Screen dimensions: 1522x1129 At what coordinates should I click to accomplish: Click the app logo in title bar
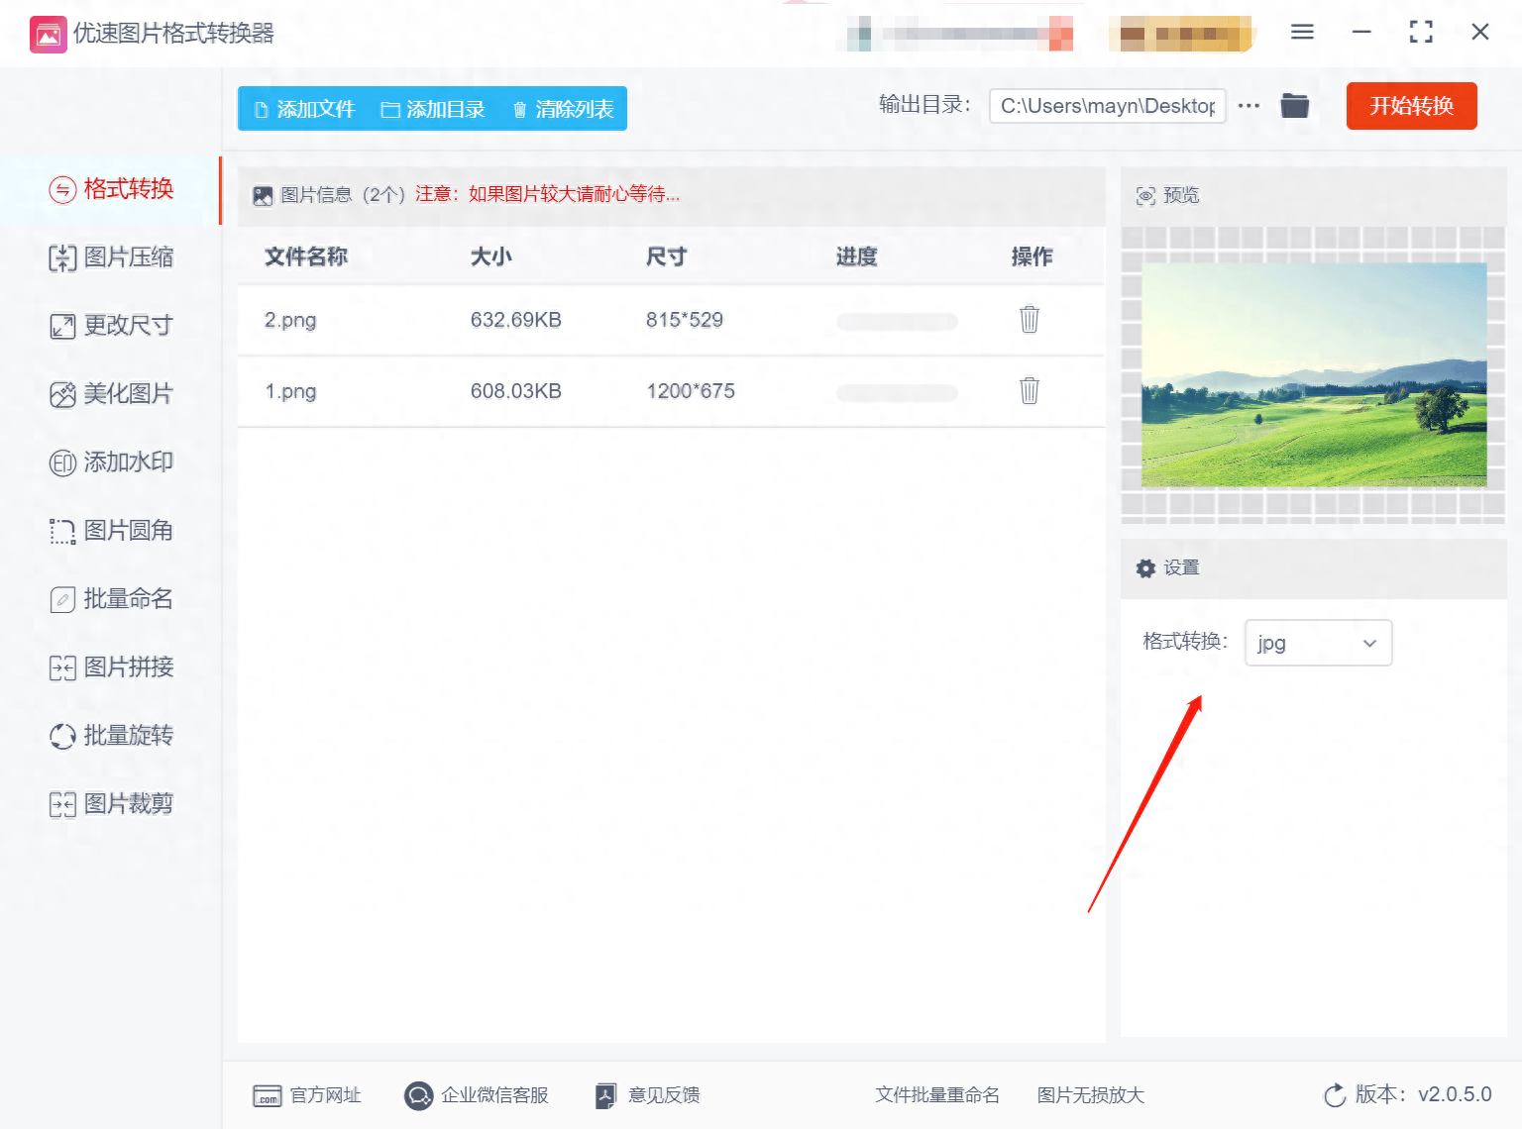coord(48,34)
